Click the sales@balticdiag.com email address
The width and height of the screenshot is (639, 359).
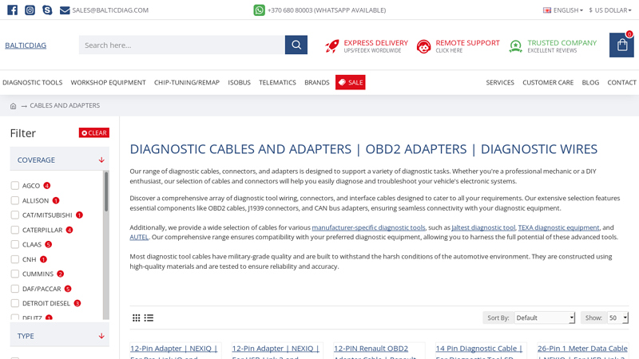[110, 10]
